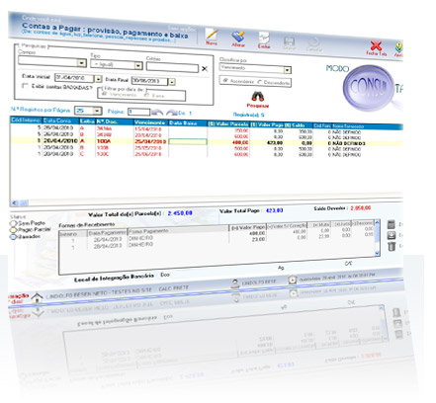The height and width of the screenshot is (403, 436).
Task: Click payments grid scrollbar down arrow
Action: (378, 253)
